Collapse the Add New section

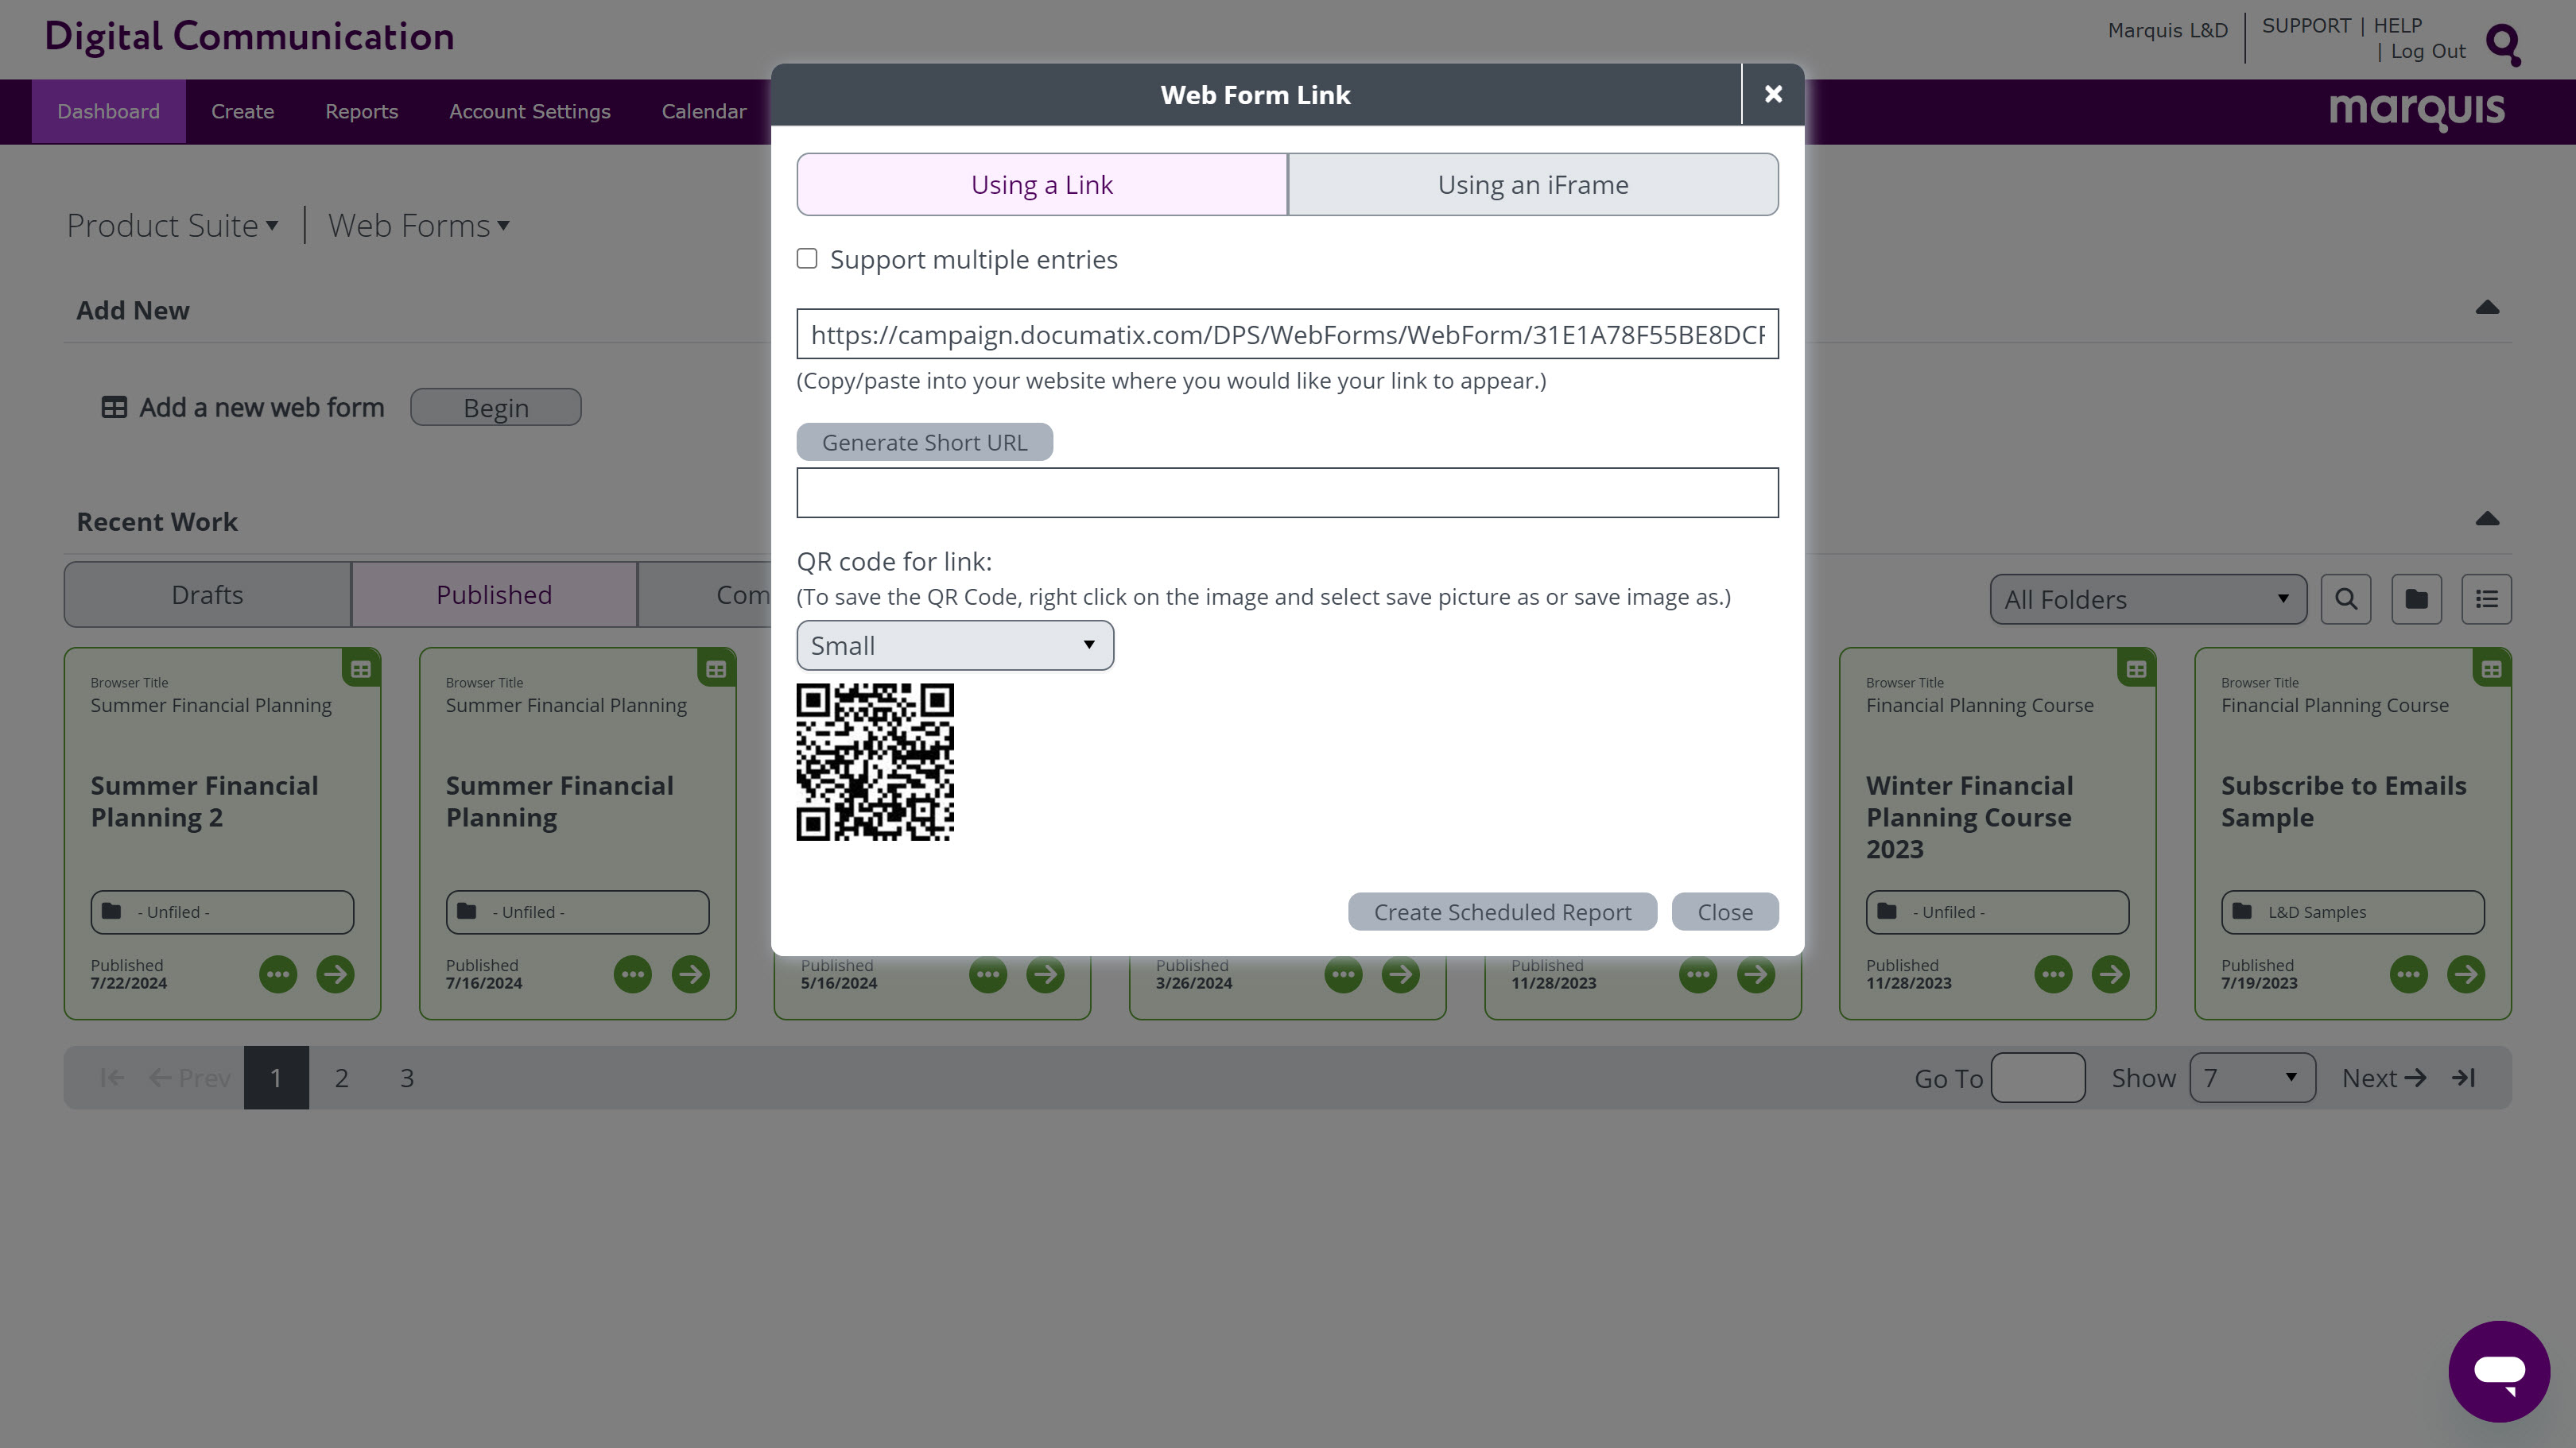[x=2487, y=308]
